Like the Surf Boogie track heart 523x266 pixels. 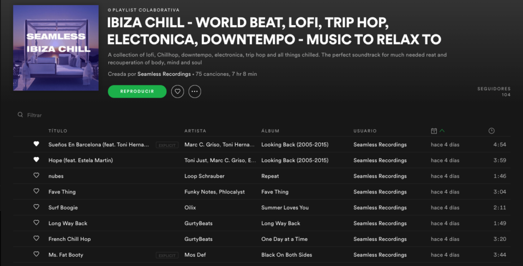[x=36, y=207]
